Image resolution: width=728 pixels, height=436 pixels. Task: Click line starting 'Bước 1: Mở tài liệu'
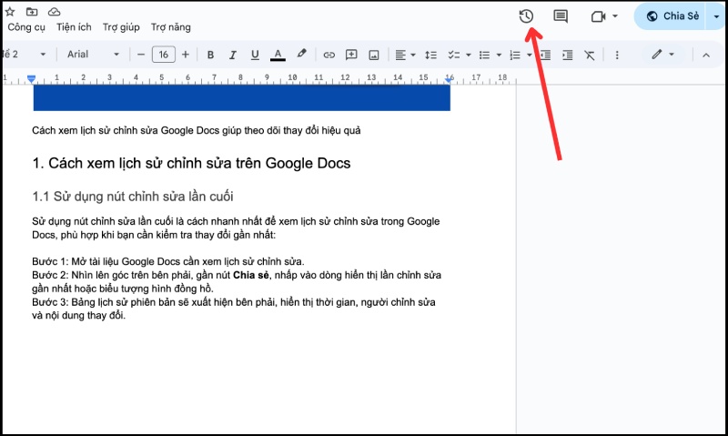point(168,261)
